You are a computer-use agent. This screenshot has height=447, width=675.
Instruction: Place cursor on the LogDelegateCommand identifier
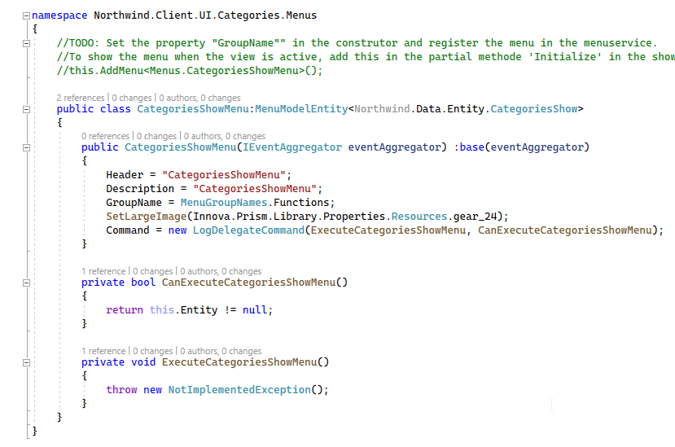pos(248,230)
